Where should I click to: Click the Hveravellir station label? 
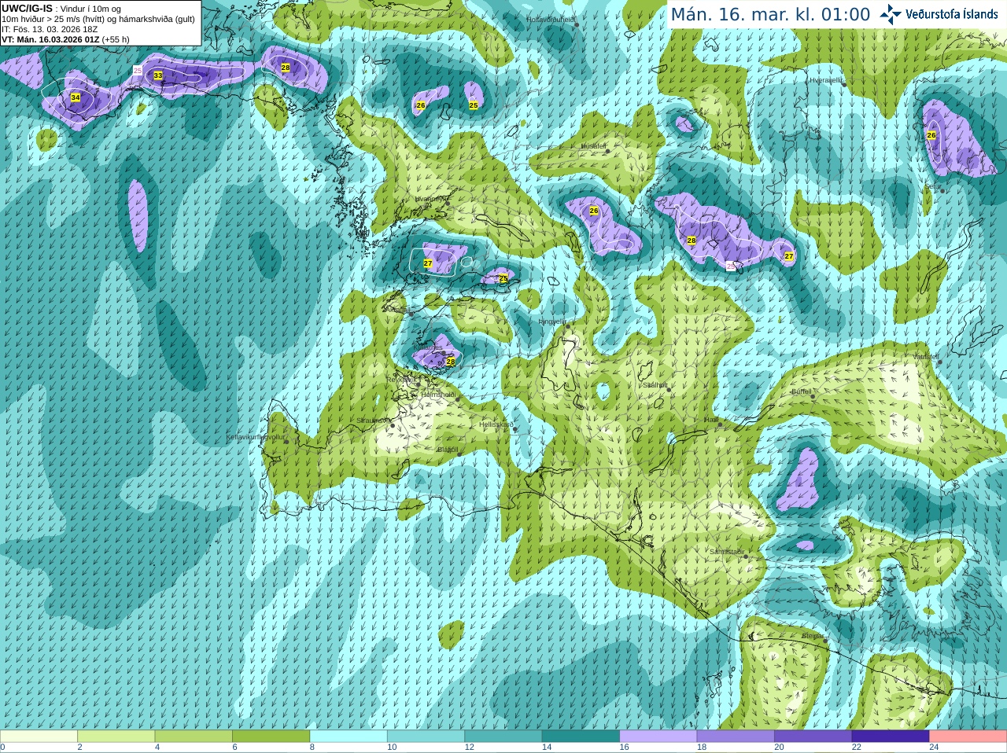click(826, 80)
